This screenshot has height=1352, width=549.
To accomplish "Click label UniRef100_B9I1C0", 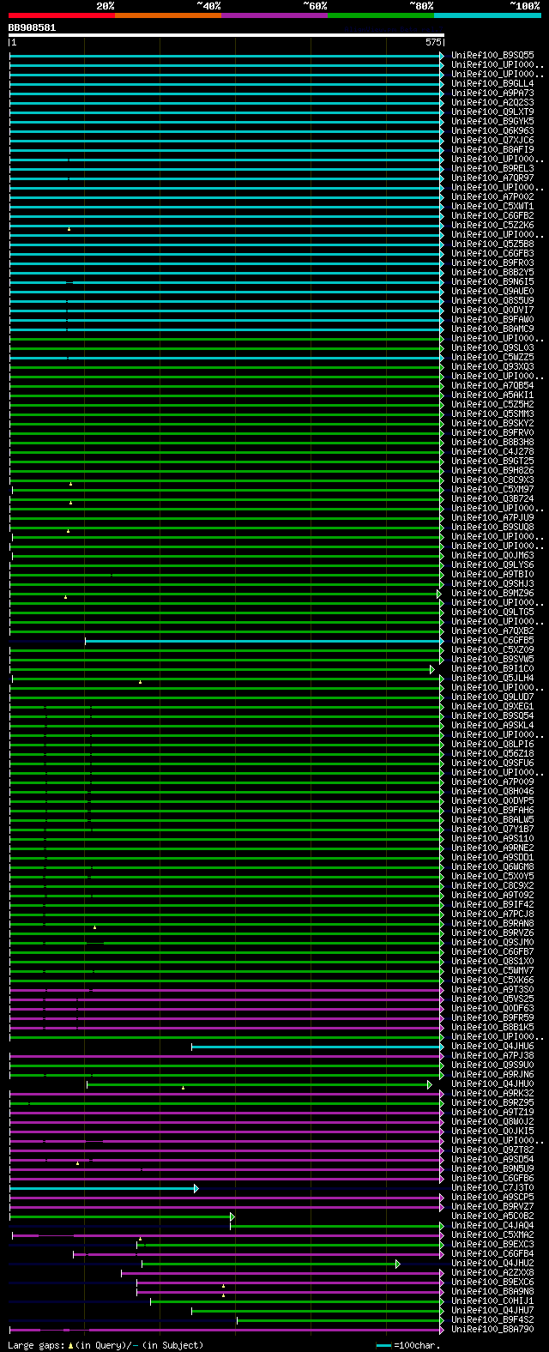I will (492, 668).
